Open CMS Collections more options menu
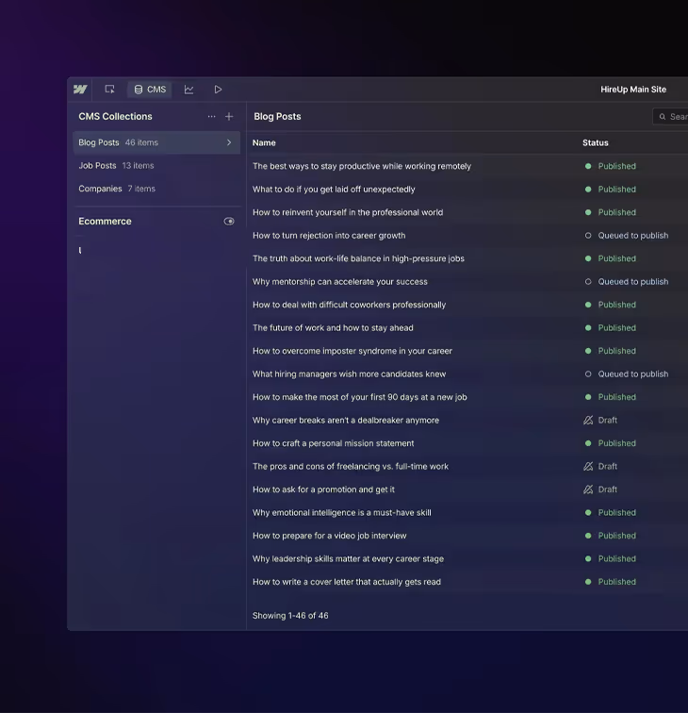 pos(211,117)
